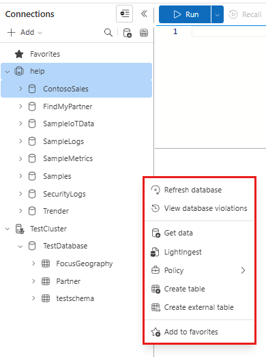
Task: Click the search icon in Connections pane
Action: (108, 33)
